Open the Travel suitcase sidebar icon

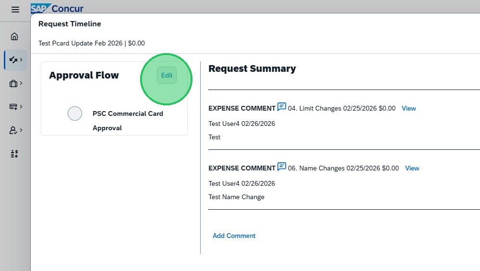(13, 83)
